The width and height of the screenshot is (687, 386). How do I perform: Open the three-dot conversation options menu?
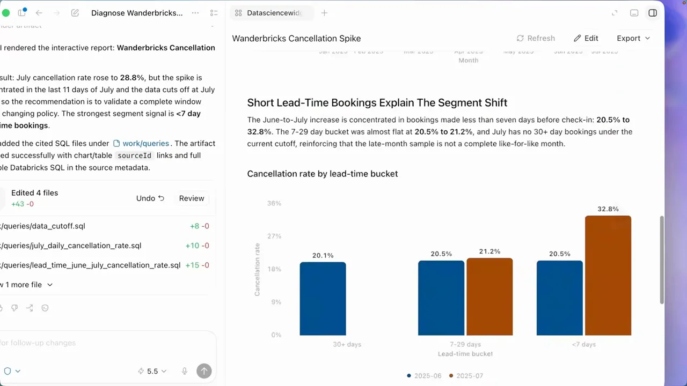(195, 13)
